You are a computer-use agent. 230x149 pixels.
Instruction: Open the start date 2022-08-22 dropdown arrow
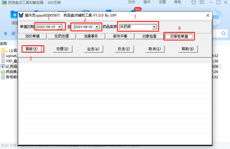59,27
